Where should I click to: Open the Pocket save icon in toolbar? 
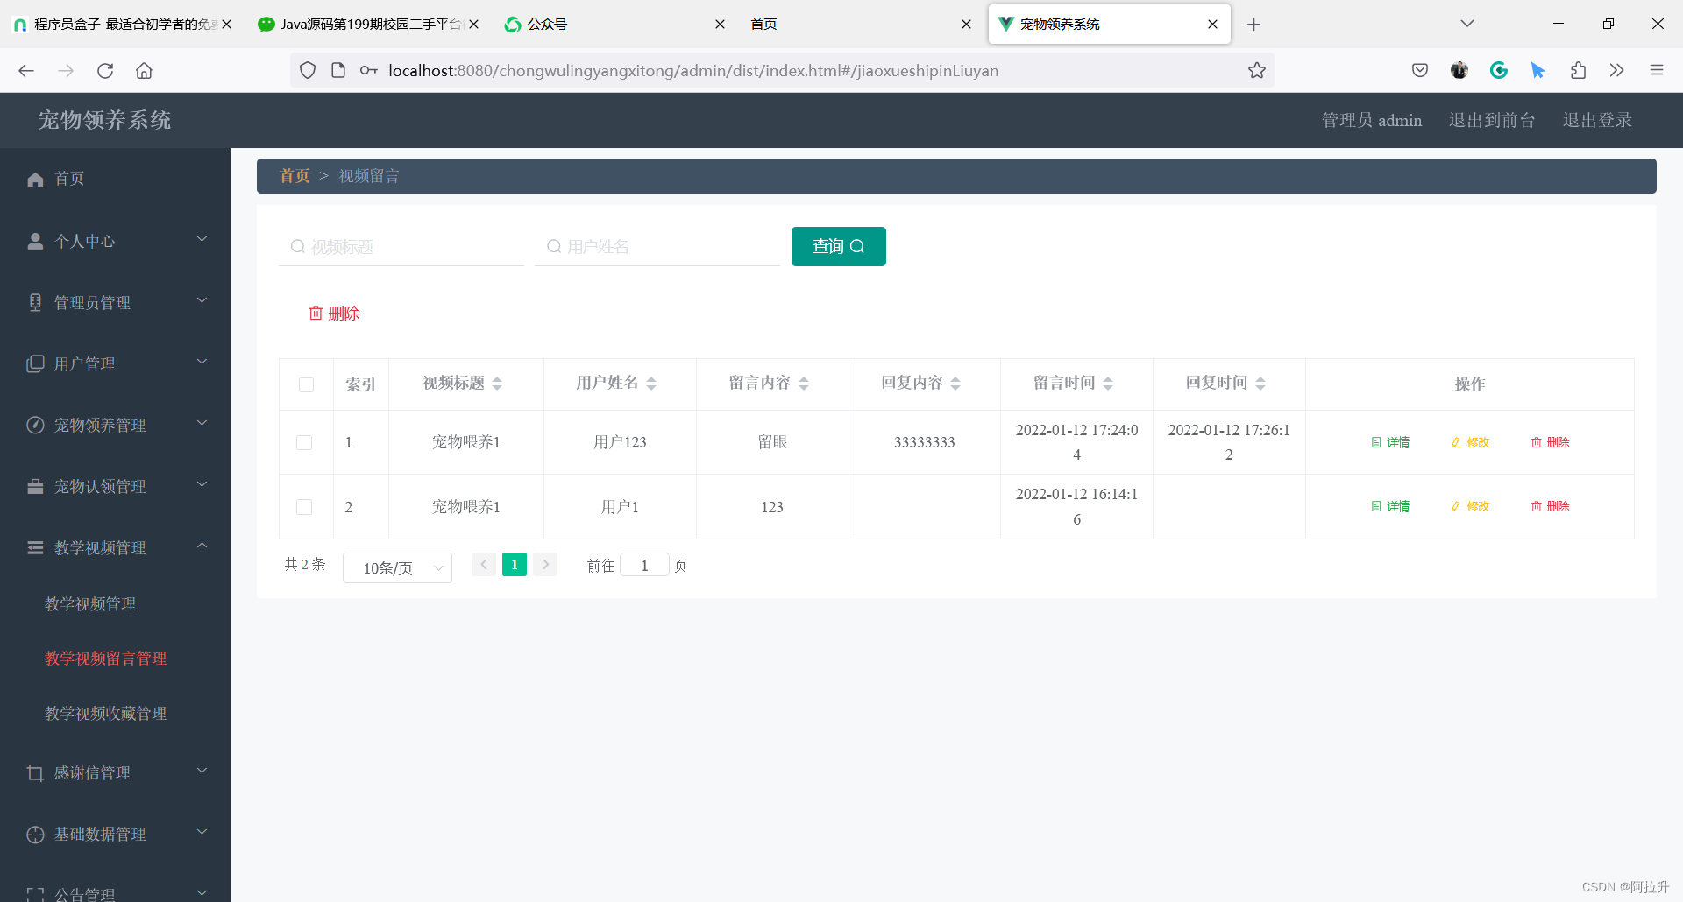[1420, 71]
